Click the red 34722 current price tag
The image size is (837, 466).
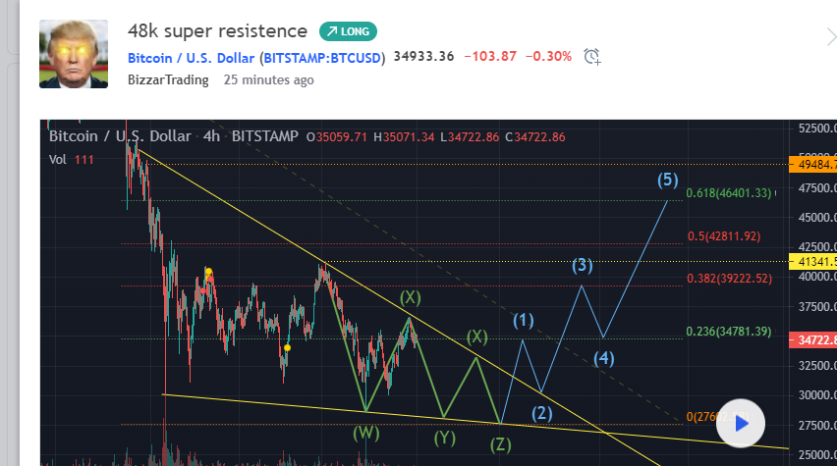tap(811, 338)
